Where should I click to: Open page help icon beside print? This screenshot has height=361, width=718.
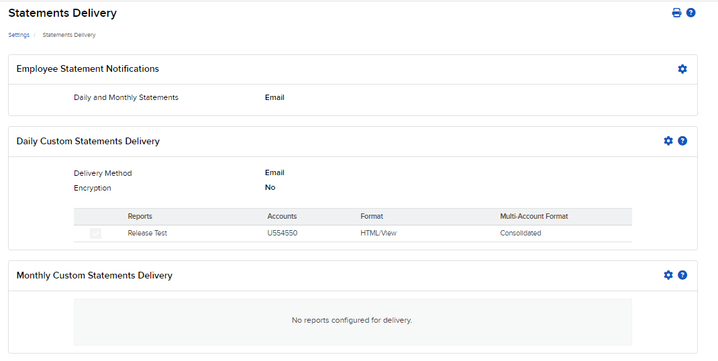pyautogui.click(x=690, y=13)
